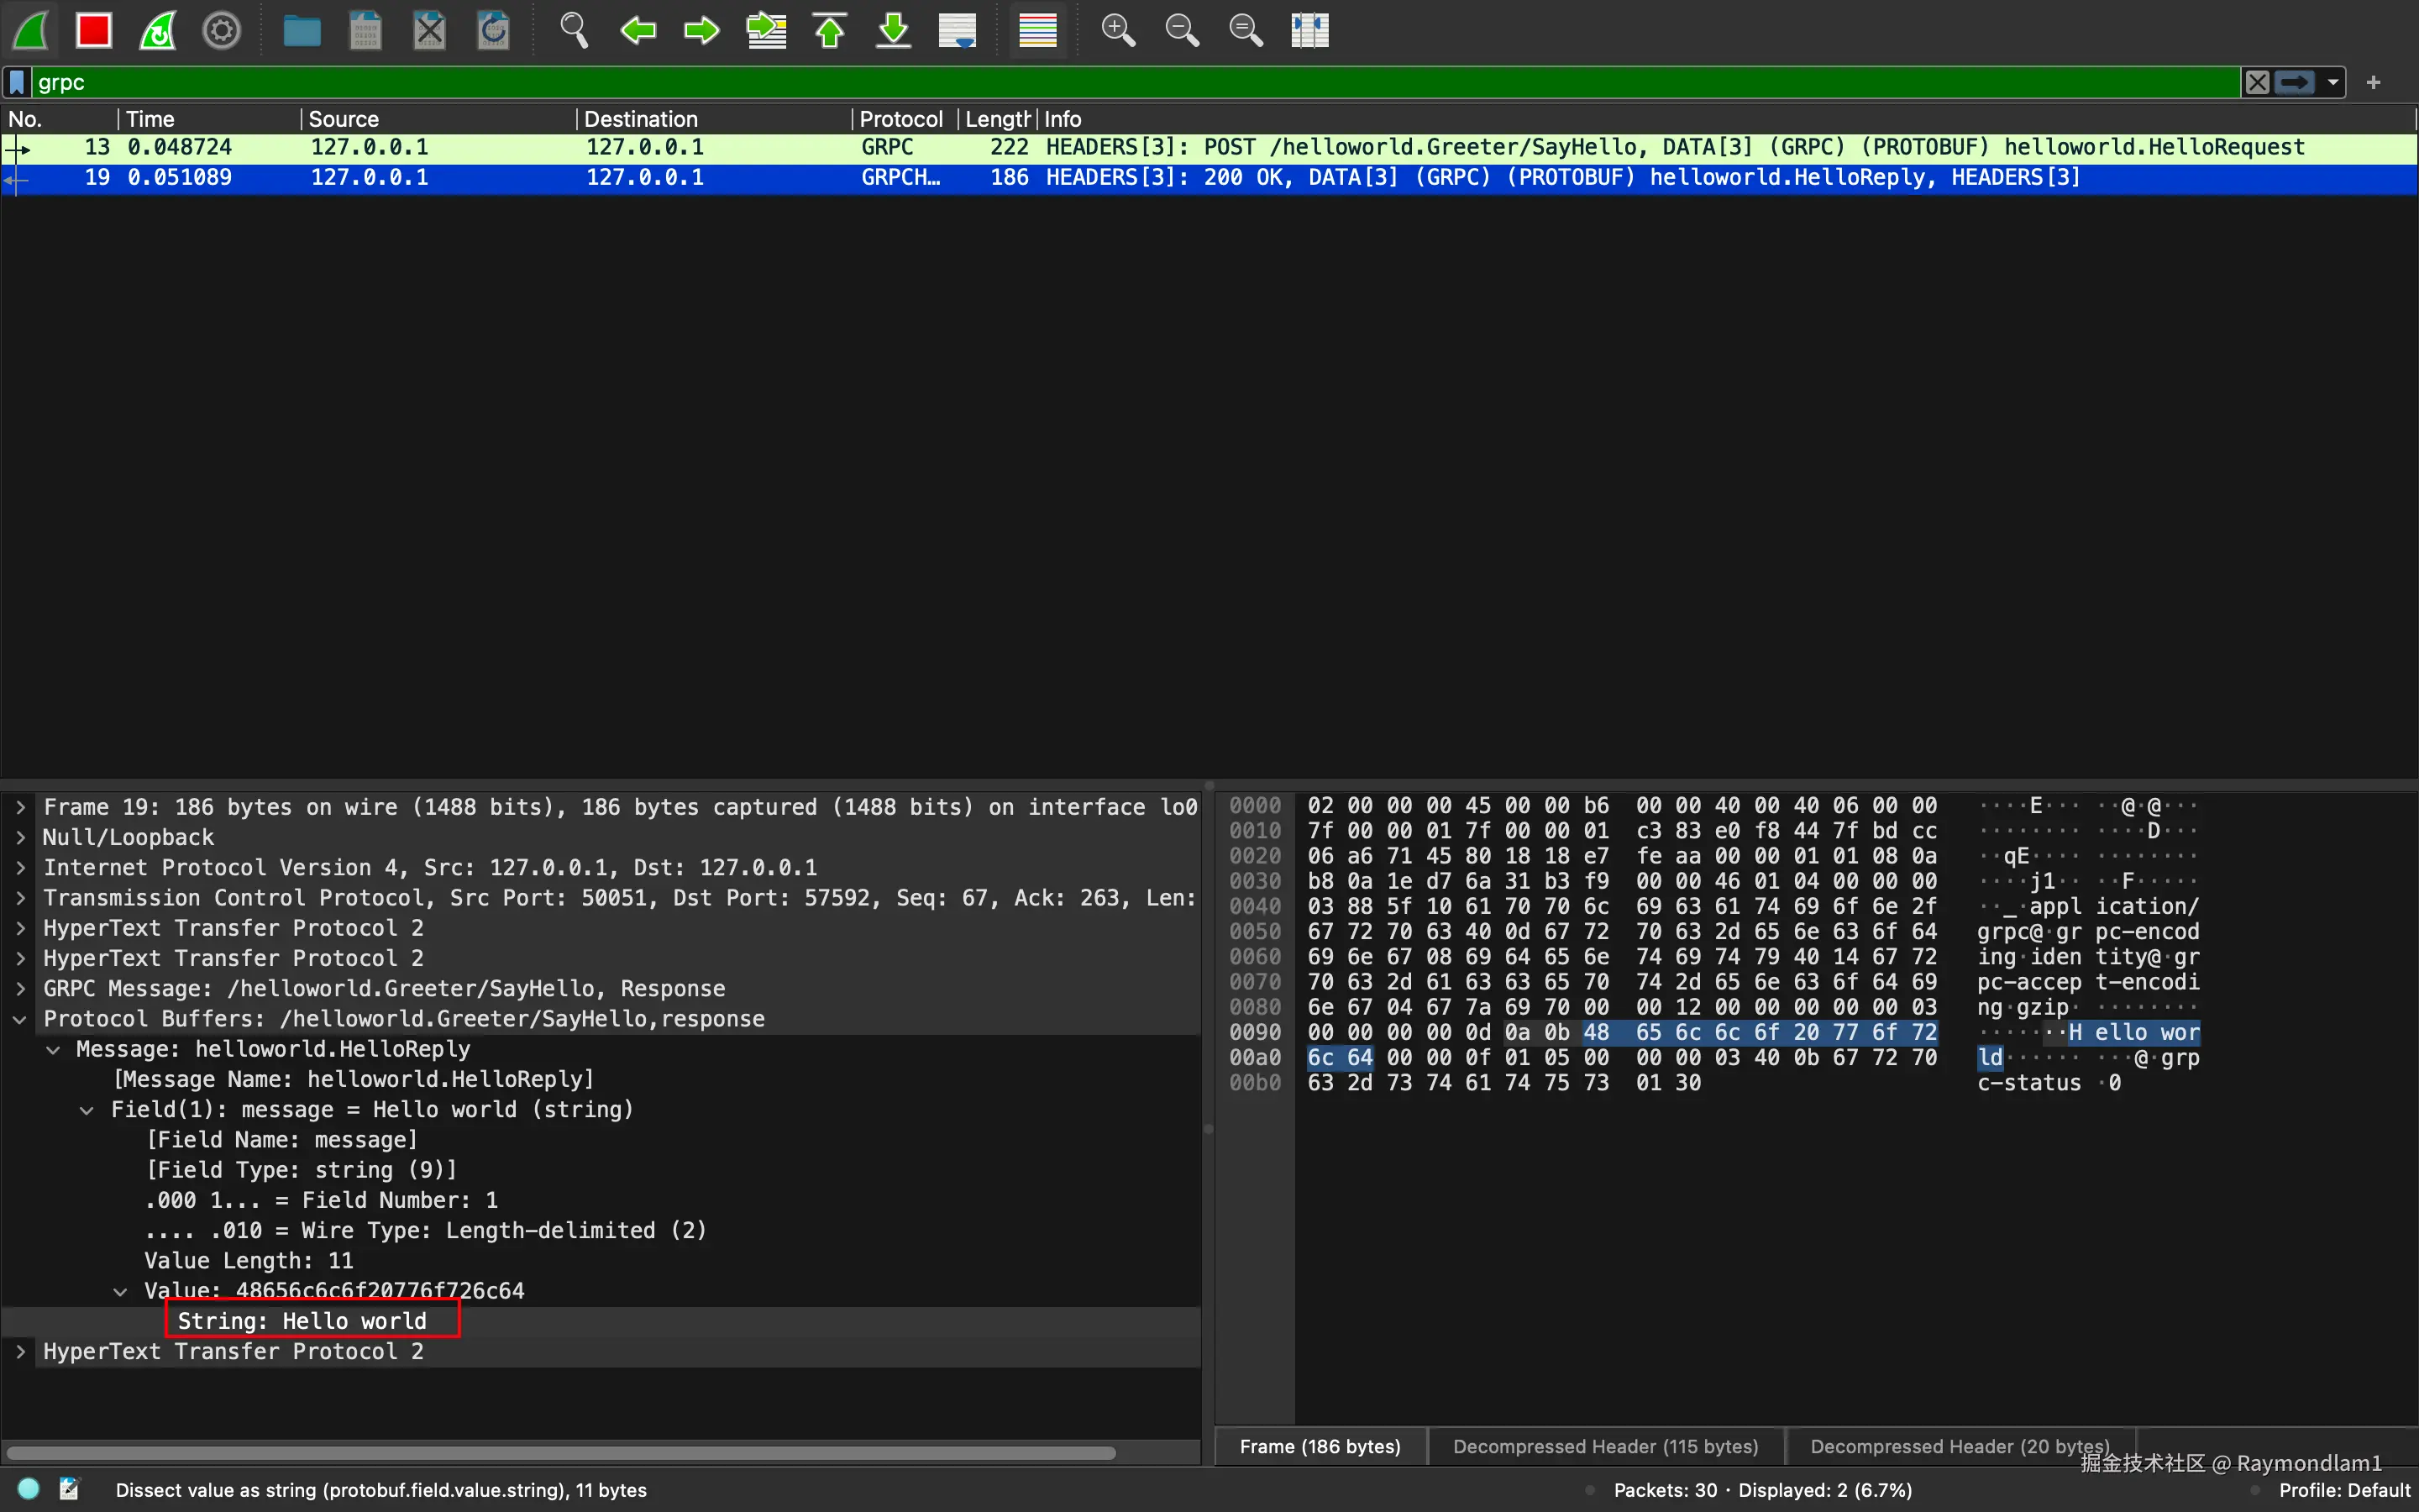Screen dimensions: 2419x1512
Task: Toggle auto-scroll during live capture icon
Action: click(958, 30)
